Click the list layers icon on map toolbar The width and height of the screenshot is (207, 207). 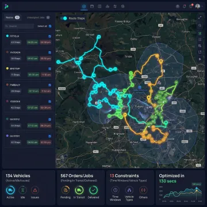click(200, 40)
